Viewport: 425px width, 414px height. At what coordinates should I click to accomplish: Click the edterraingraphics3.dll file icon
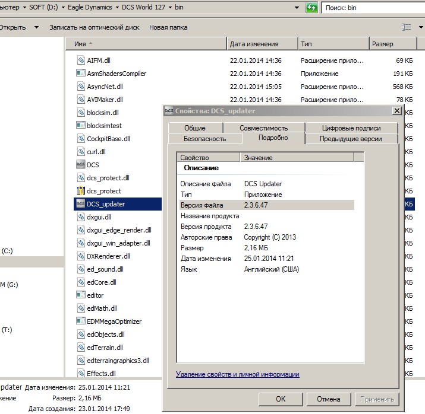(81, 361)
